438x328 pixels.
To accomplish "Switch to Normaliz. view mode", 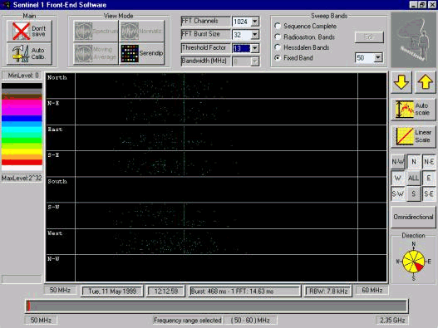I will 142,32.
